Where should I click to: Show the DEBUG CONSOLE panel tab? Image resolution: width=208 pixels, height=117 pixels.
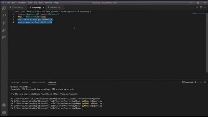pos(38,82)
